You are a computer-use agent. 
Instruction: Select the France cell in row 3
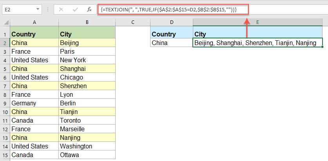click(x=34, y=51)
